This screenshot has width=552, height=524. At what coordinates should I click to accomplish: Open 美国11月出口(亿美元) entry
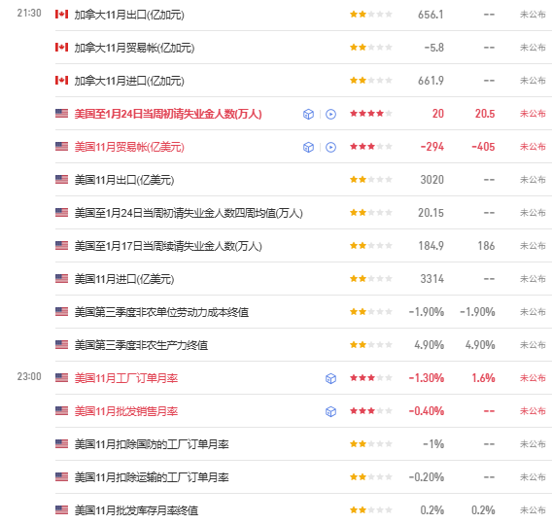124,180
